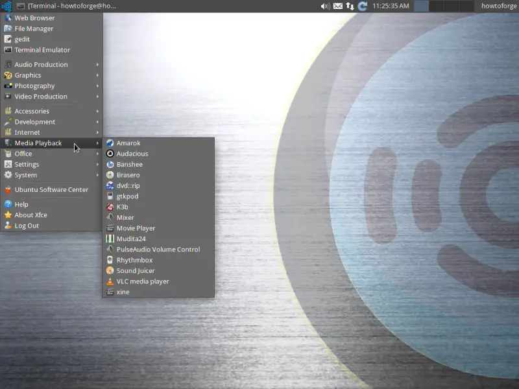Image resolution: width=519 pixels, height=389 pixels.
Task: Click the applications menu logo button
Action: pos(6,6)
